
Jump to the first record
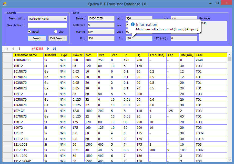point(7,49)
